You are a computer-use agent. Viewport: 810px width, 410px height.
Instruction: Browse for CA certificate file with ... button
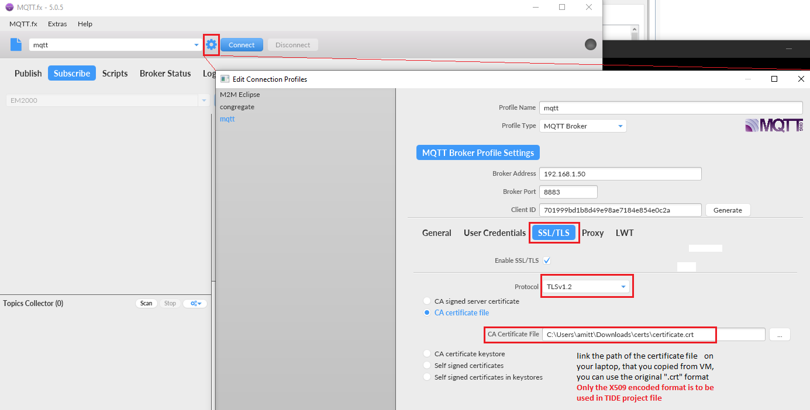[x=780, y=335]
